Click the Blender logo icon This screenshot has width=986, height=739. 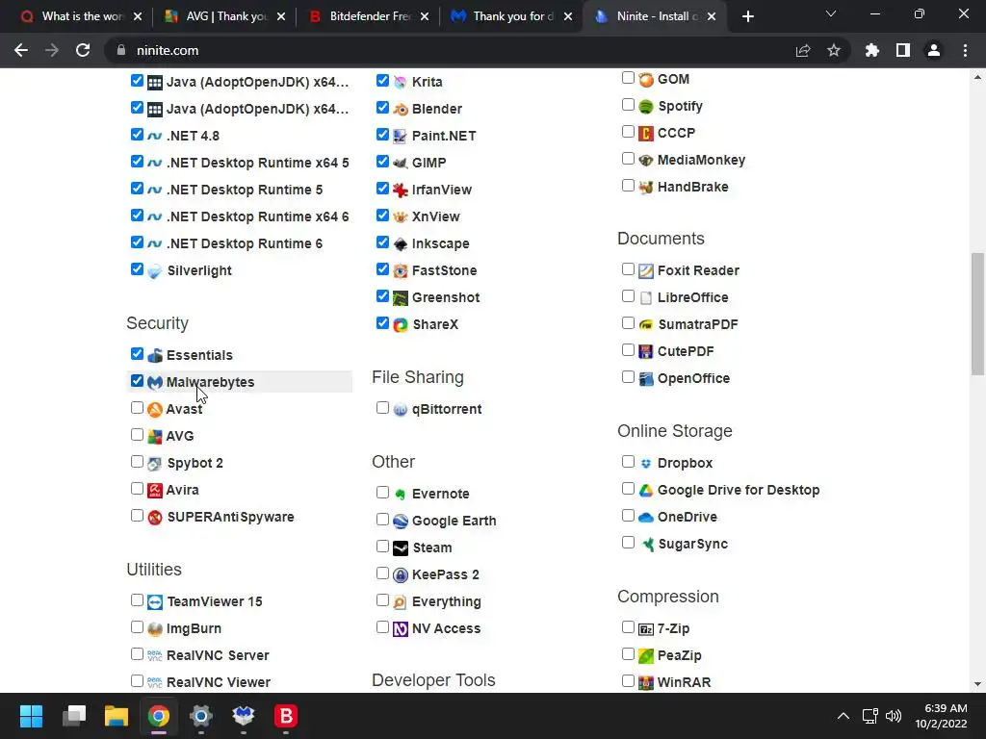tap(401, 110)
